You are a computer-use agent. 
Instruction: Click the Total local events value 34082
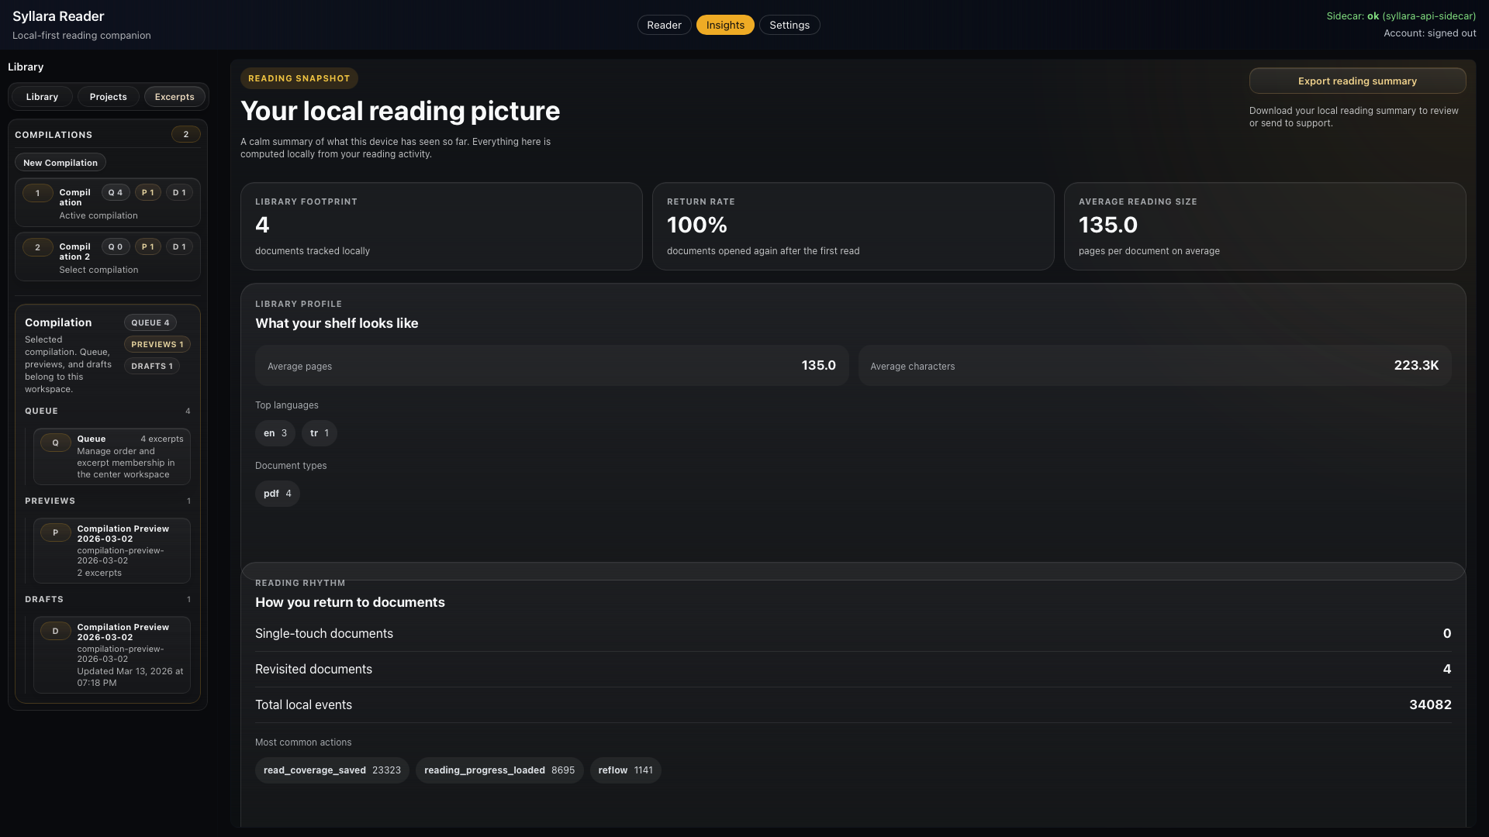point(1430,705)
